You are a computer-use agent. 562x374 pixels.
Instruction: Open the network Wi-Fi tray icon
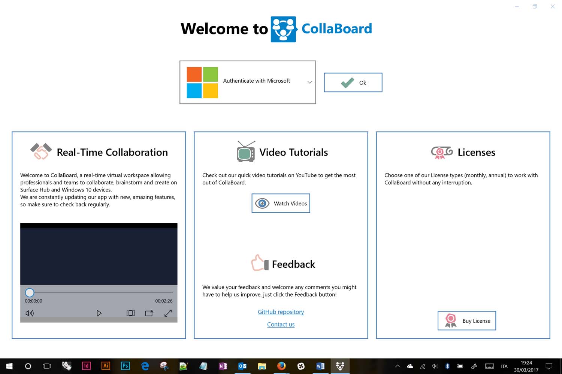point(423,366)
